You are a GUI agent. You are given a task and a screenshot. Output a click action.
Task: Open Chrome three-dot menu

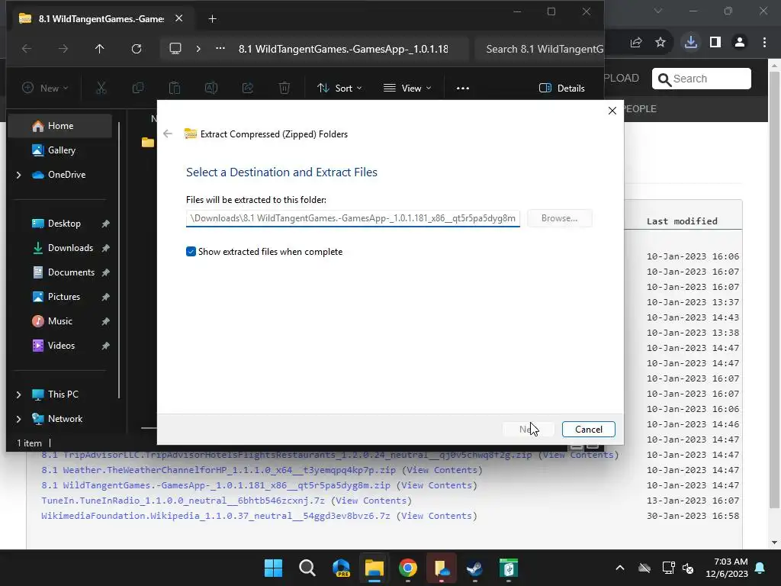pos(764,43)
